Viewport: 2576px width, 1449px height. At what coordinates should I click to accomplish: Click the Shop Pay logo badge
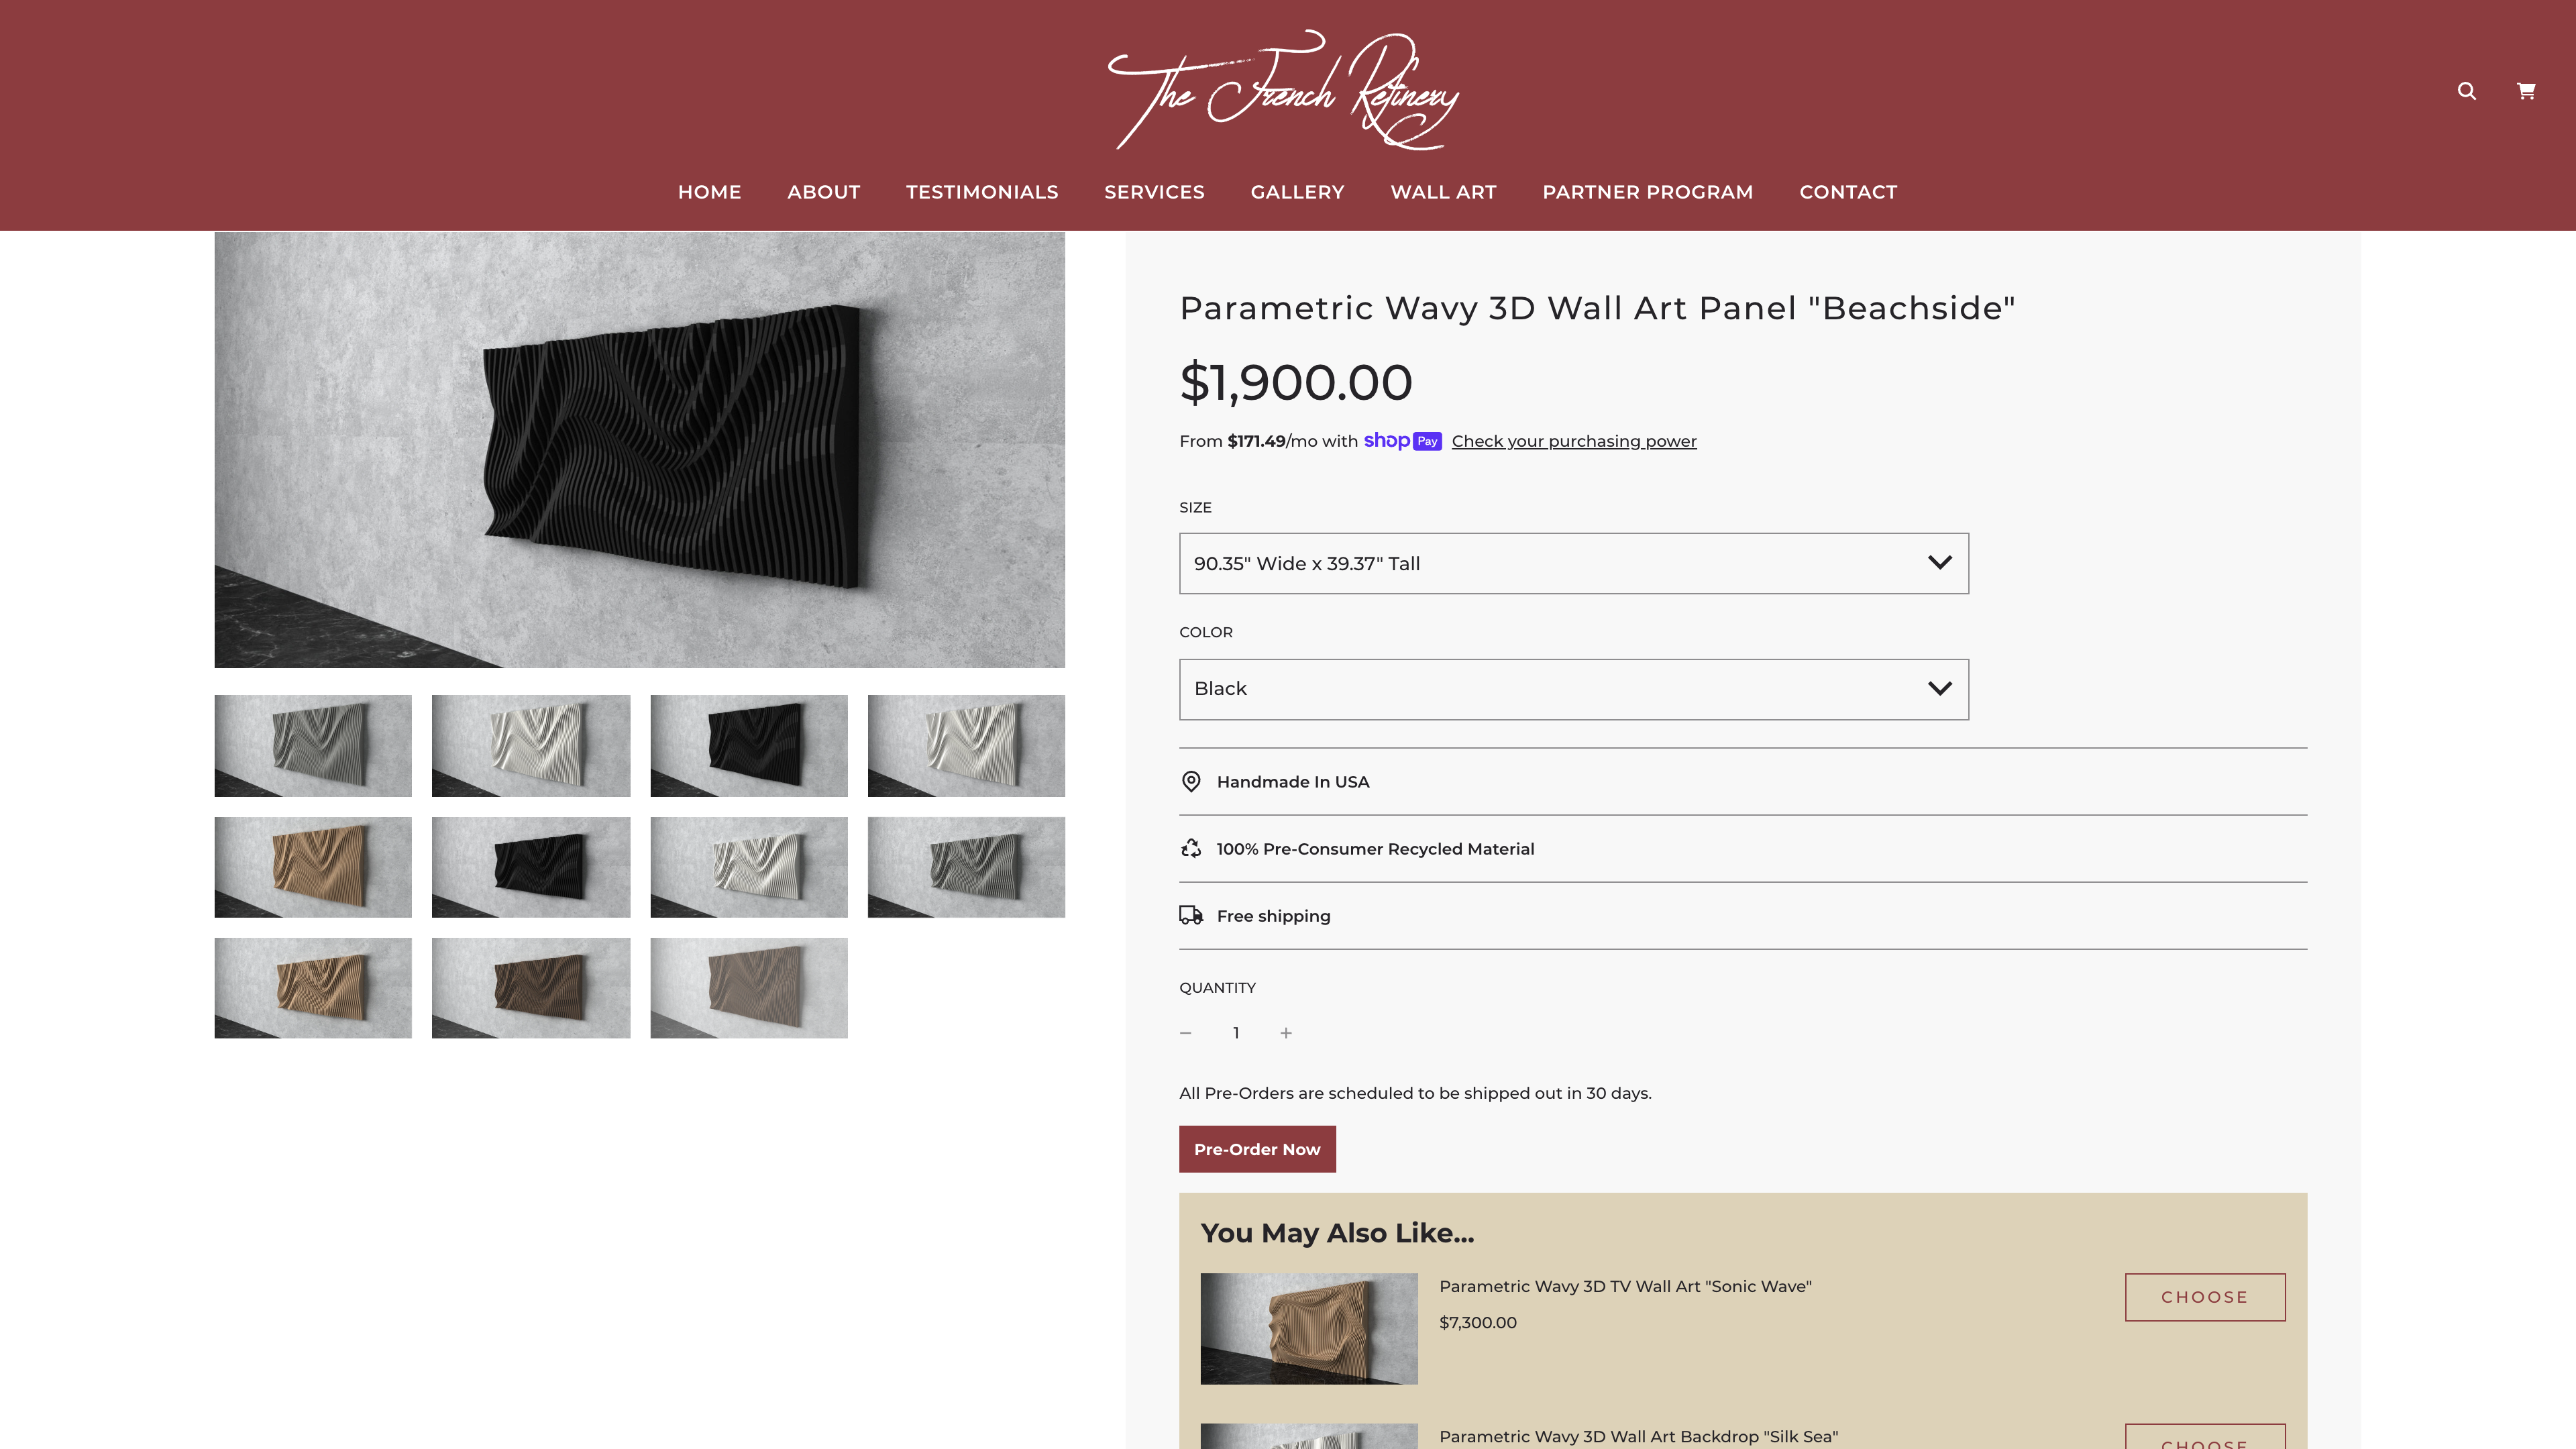(1402, 441)
